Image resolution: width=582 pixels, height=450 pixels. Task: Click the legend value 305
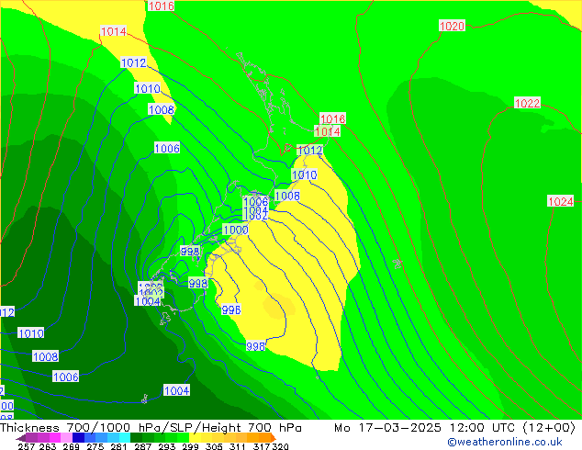[213, 446]
